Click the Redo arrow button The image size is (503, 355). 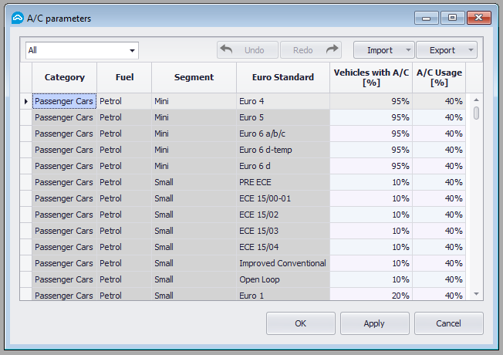tap(311, 50)
